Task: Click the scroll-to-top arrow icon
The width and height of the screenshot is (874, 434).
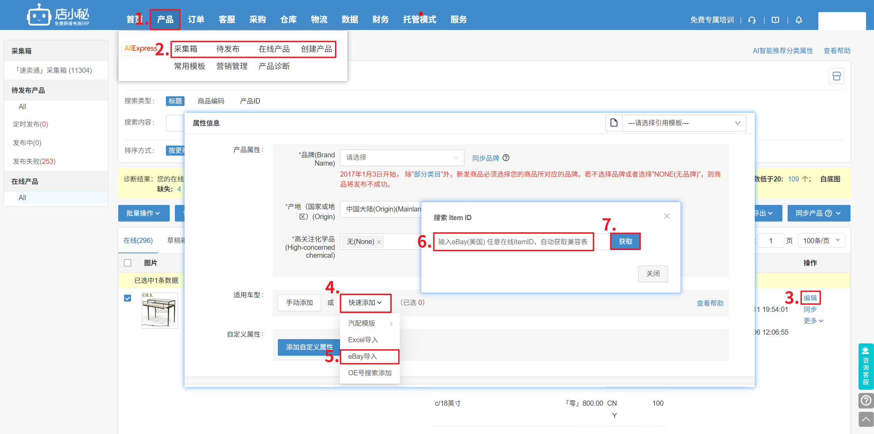Action: [866, 419]
